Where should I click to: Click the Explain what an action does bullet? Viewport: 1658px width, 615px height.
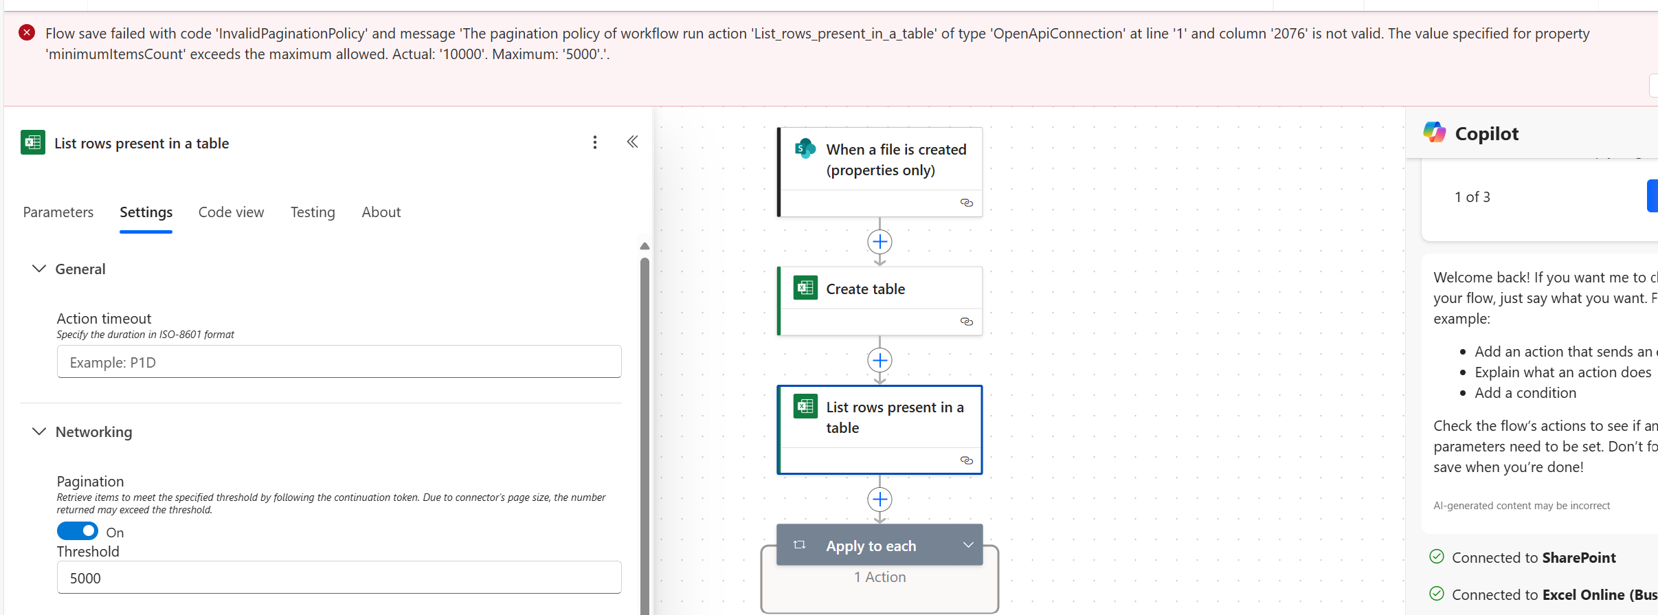1562,372
